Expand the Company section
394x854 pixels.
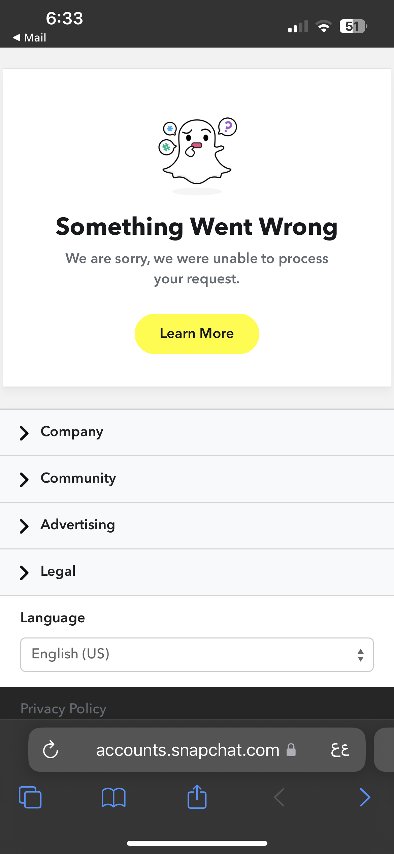[x=197, y=432]
